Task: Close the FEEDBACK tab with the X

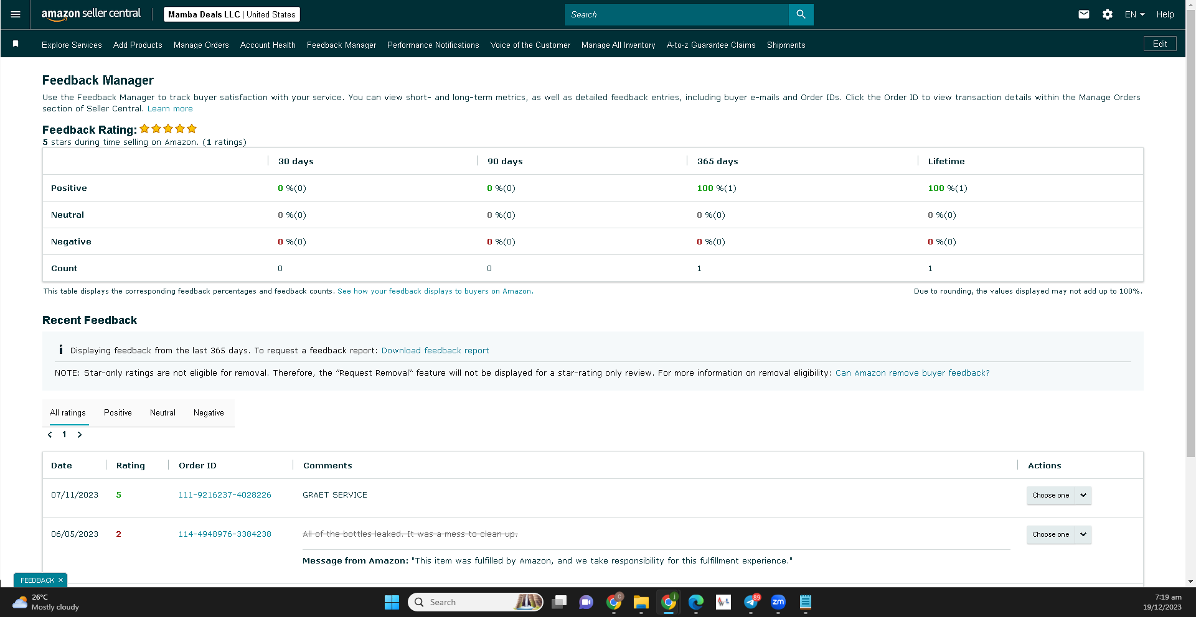Action: click(x=60, y=580)
